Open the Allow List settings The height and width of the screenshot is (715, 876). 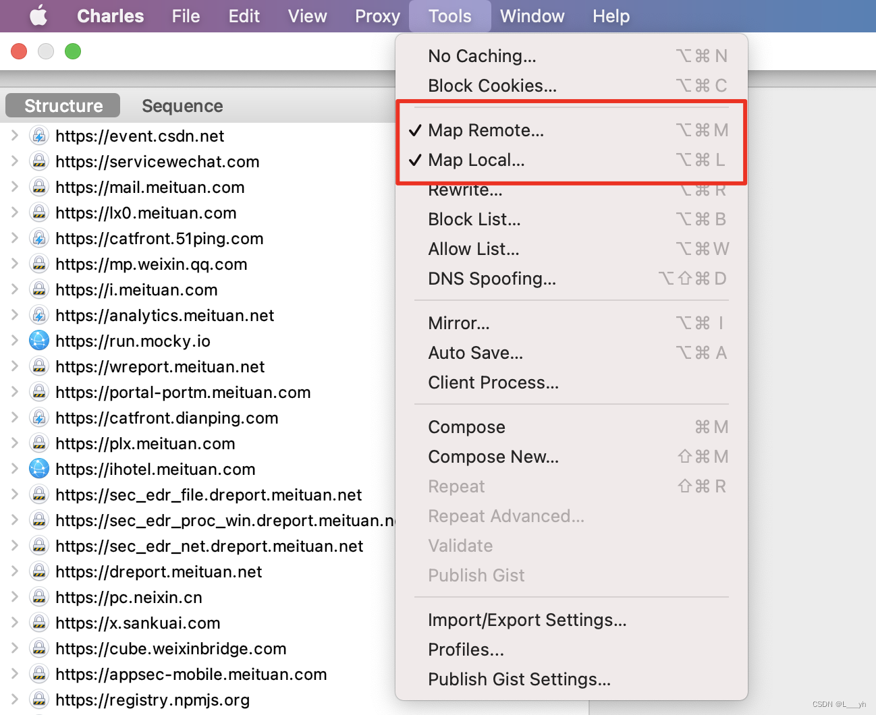[x=571, y=249]
